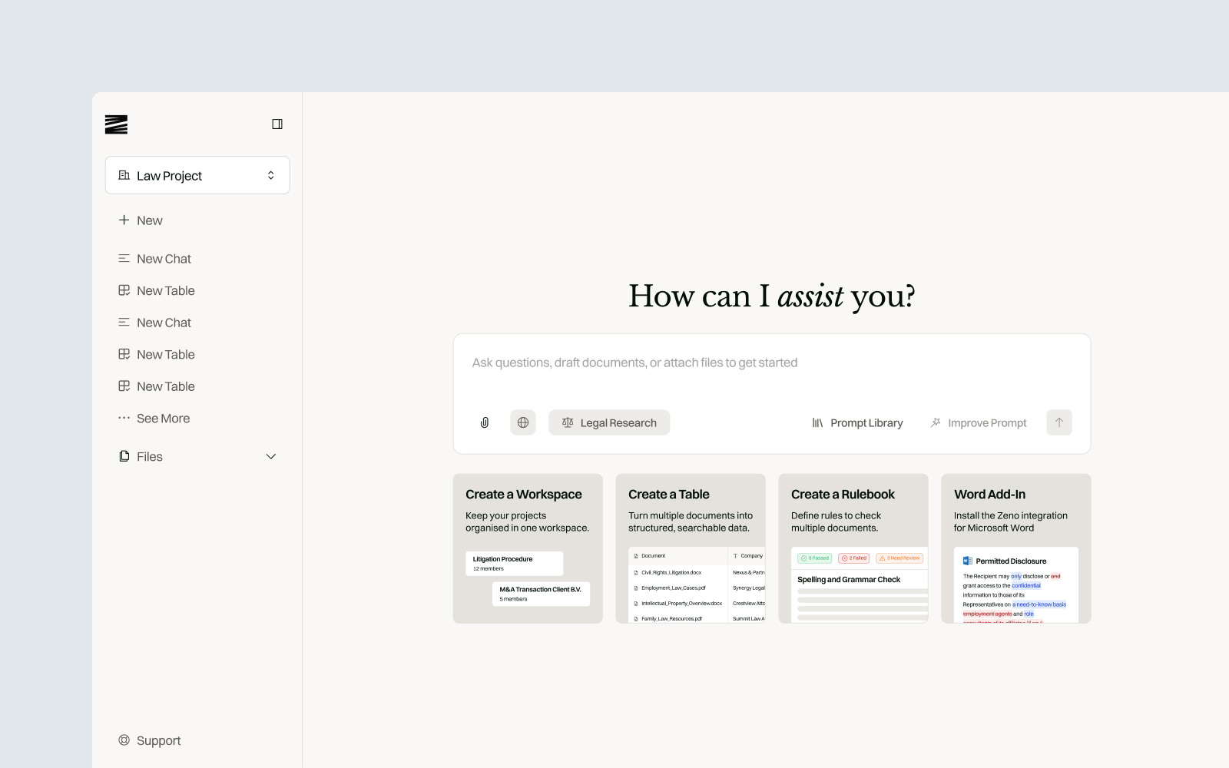Click the Permitted Disclosure heading text
Viewport: 1229px width, 768px height.
tap(1011, 561)
